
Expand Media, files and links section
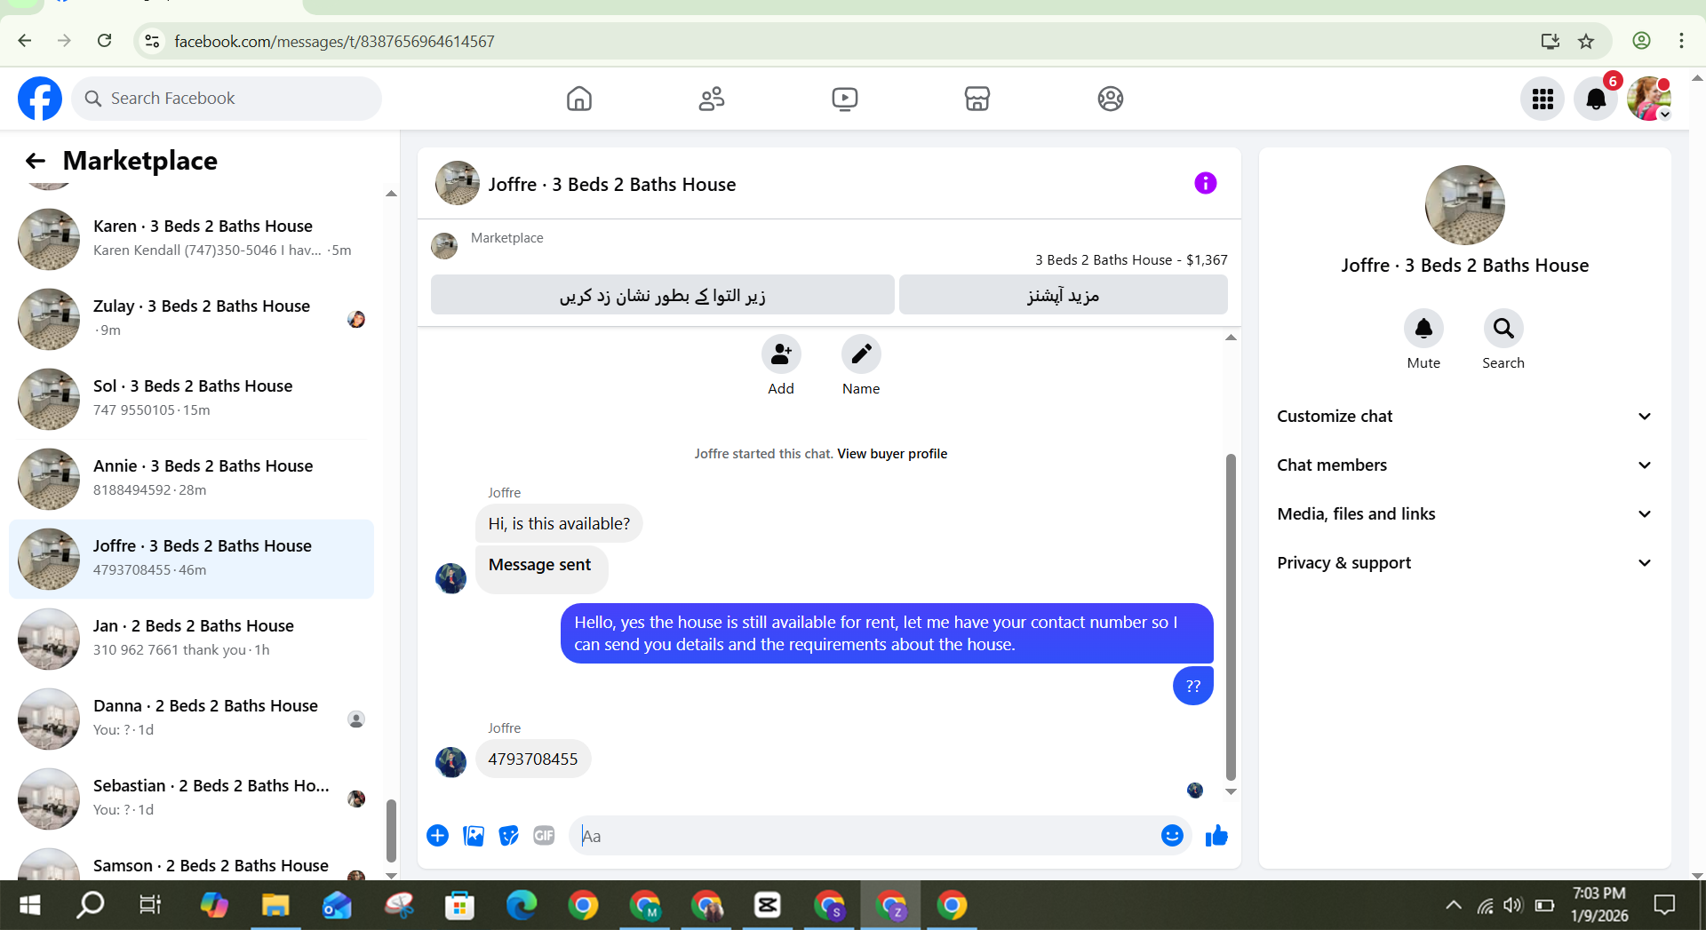pyautogui.click(x=1464, y=514)
